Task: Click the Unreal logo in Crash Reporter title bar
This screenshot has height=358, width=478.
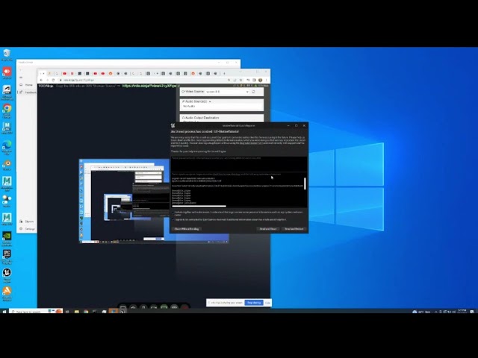Action: [x=173, y=125]
